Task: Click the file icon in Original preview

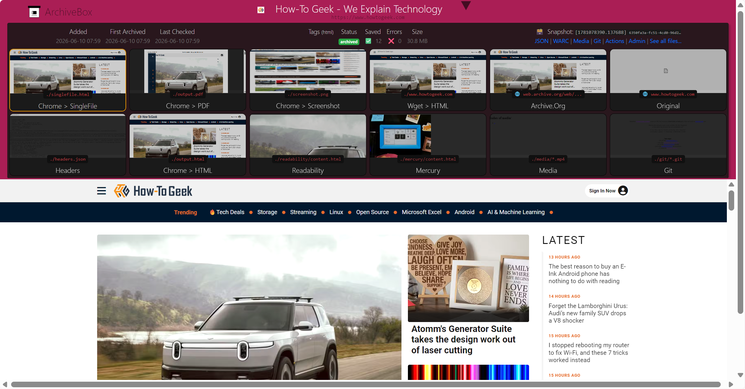Action: tap(666, 71)
